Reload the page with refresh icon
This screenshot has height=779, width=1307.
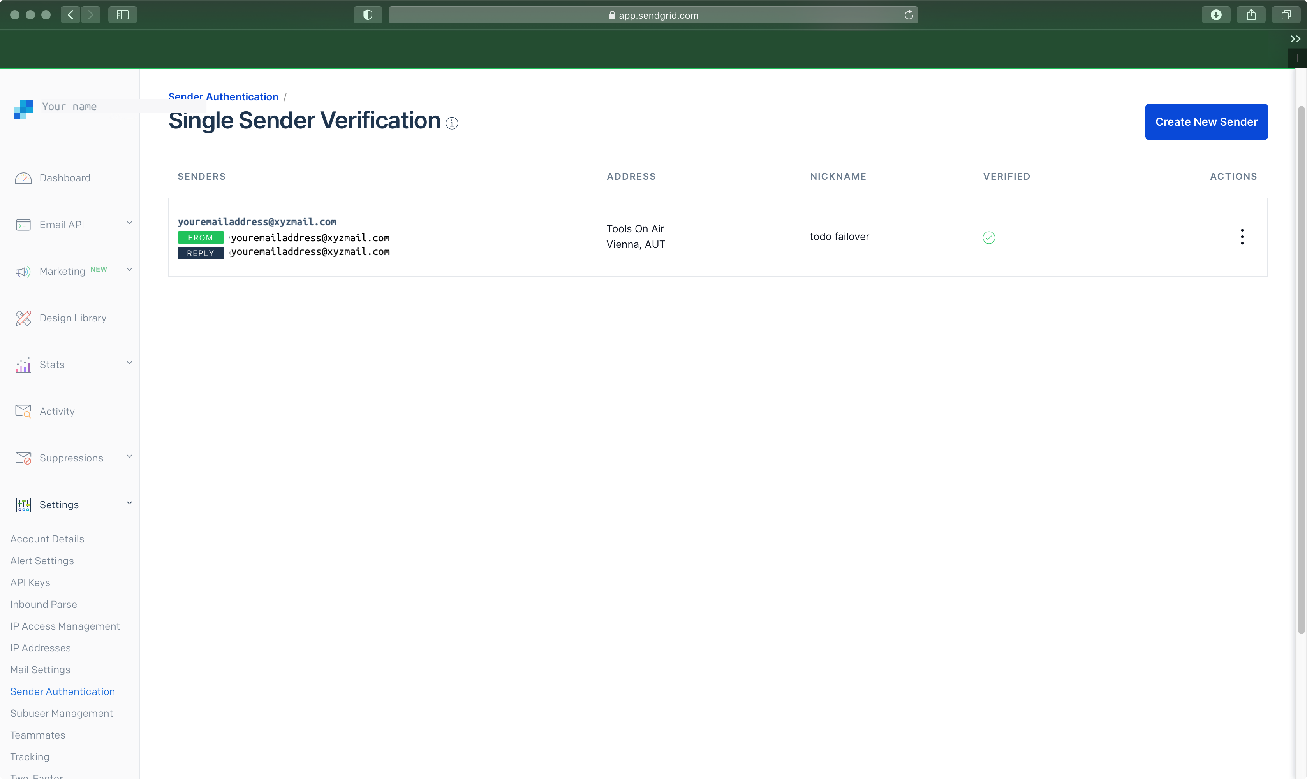pos(909,15)
